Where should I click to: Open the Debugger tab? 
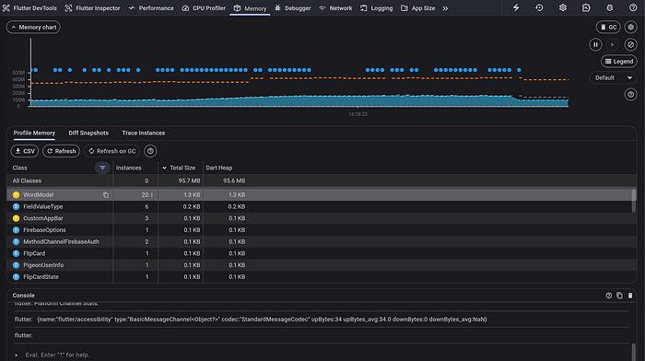click(x=292, y=8)
